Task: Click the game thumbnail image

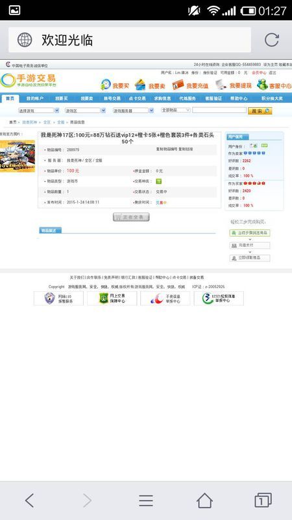Action: tap(18, 156)
